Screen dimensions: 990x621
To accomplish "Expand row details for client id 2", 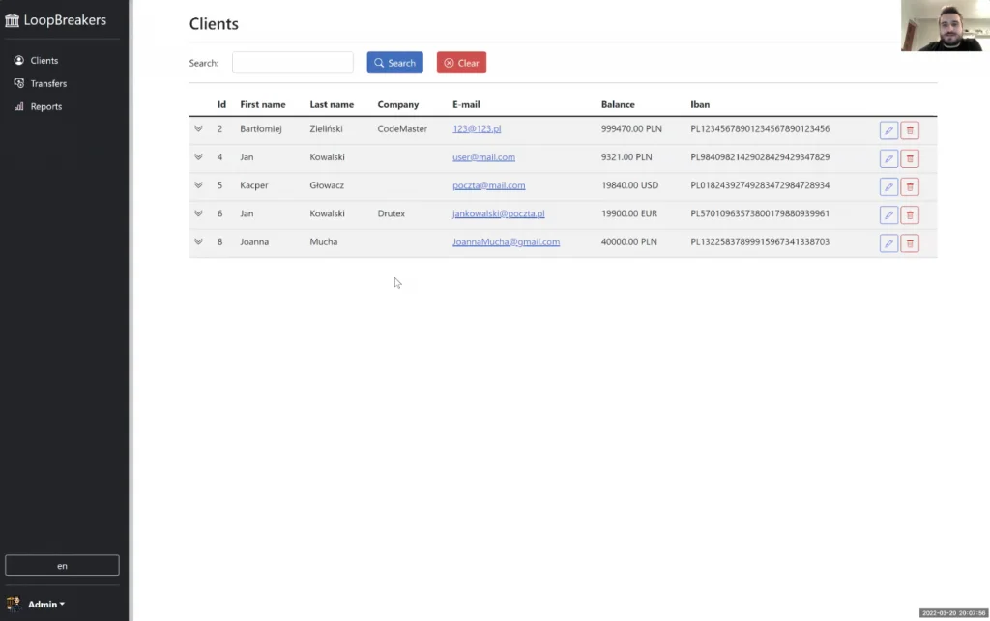I will point(198,128).
